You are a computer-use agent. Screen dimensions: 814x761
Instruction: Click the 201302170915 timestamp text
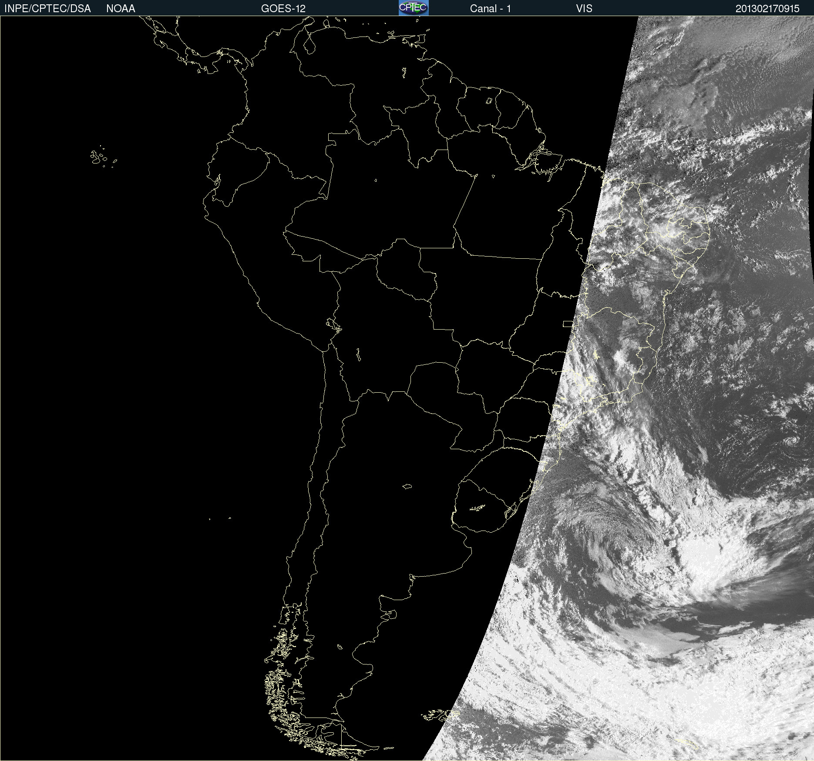click(767, 9)
